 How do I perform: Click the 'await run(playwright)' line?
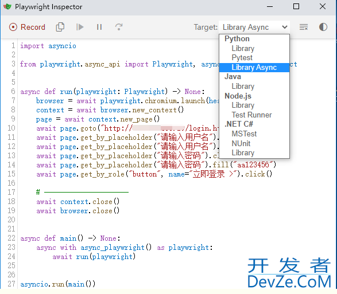pos(94,257)
